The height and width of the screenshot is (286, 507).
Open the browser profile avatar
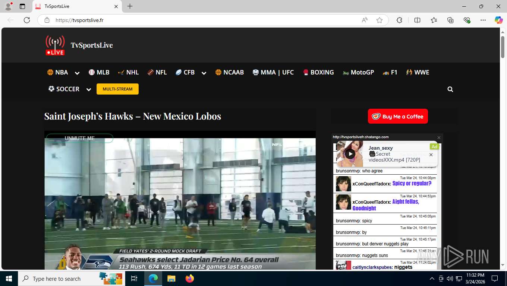pos(8,6)
